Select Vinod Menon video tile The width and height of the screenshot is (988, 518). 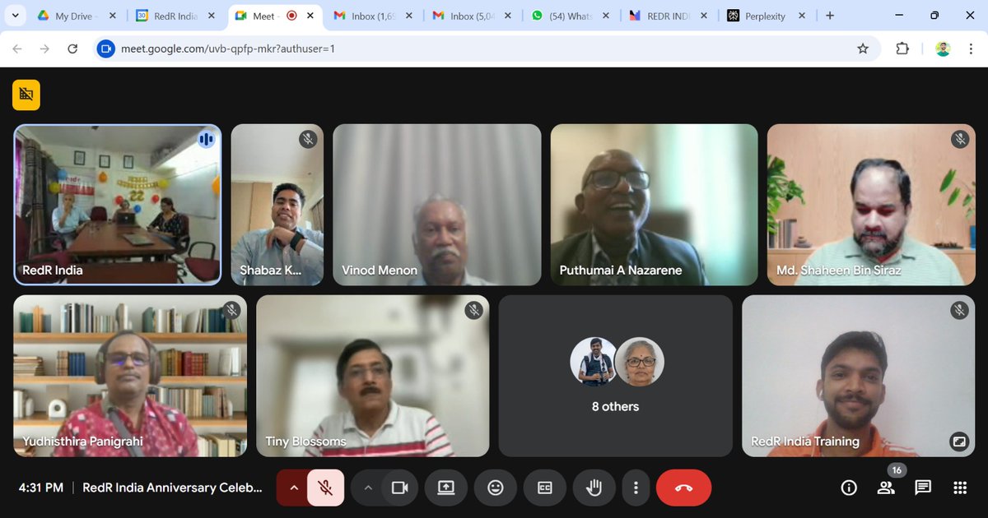point(437,205)
